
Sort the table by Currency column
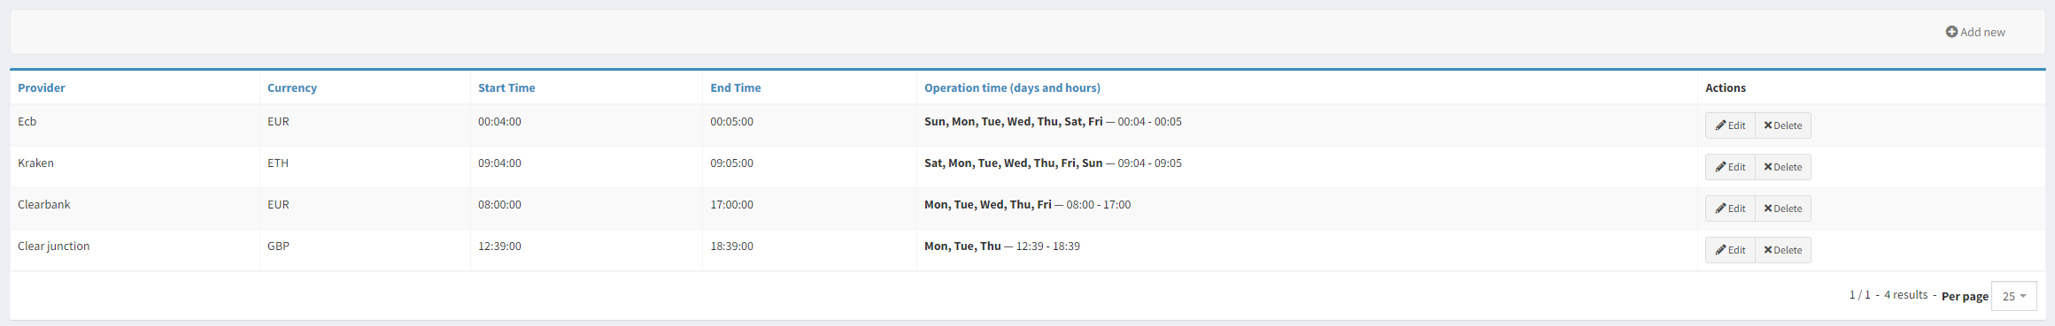pos(292,87)
